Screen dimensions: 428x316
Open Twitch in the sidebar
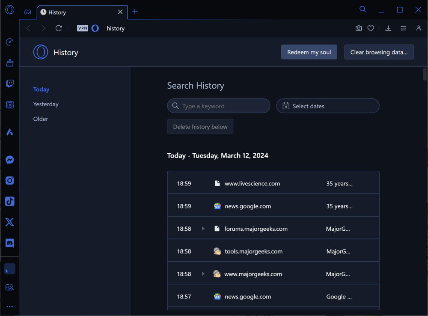pos(9,83)
